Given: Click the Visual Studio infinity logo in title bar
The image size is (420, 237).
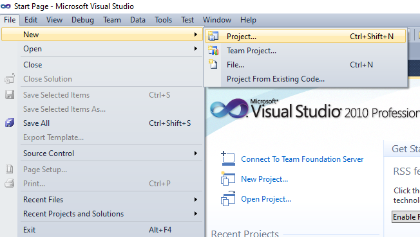Looking at the screenshot, I should pyautogui.click(x=6, y=6).
